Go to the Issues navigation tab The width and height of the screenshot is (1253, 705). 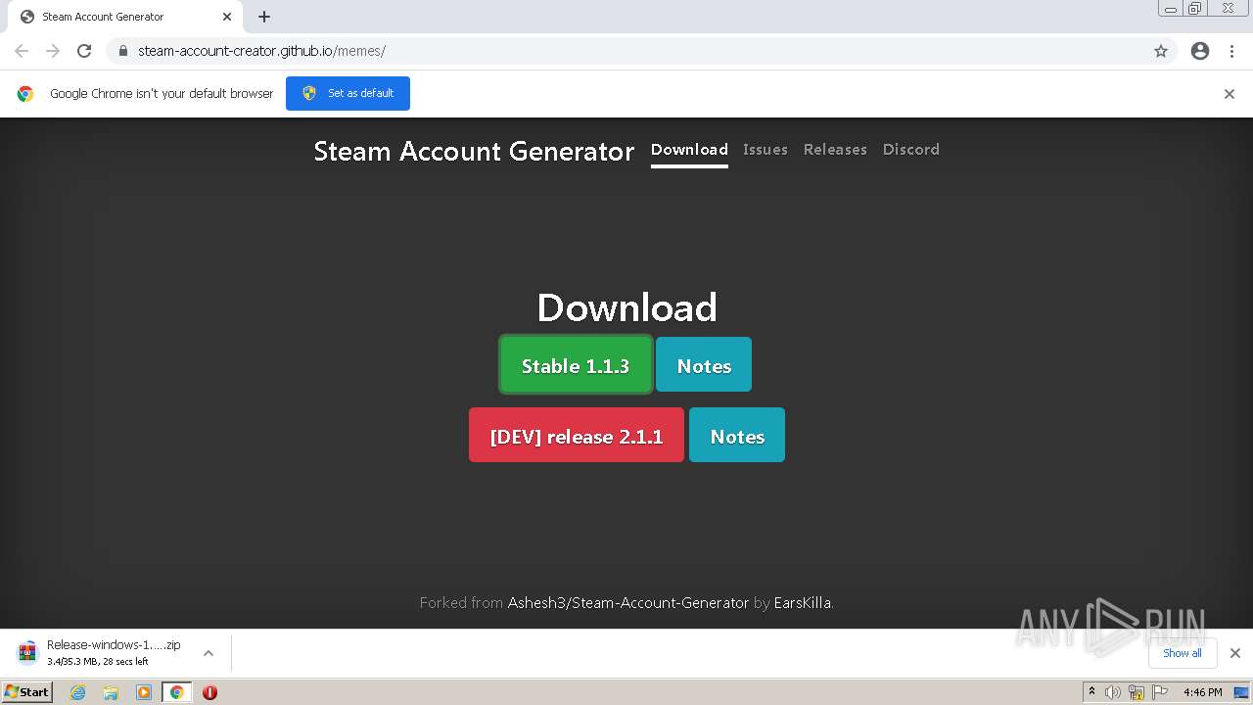pyautogui.click(x=766, y=150)
